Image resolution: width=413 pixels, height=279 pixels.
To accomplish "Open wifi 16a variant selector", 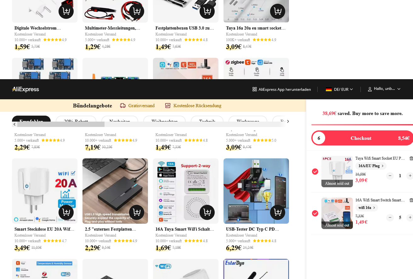I will pos(366,208).
